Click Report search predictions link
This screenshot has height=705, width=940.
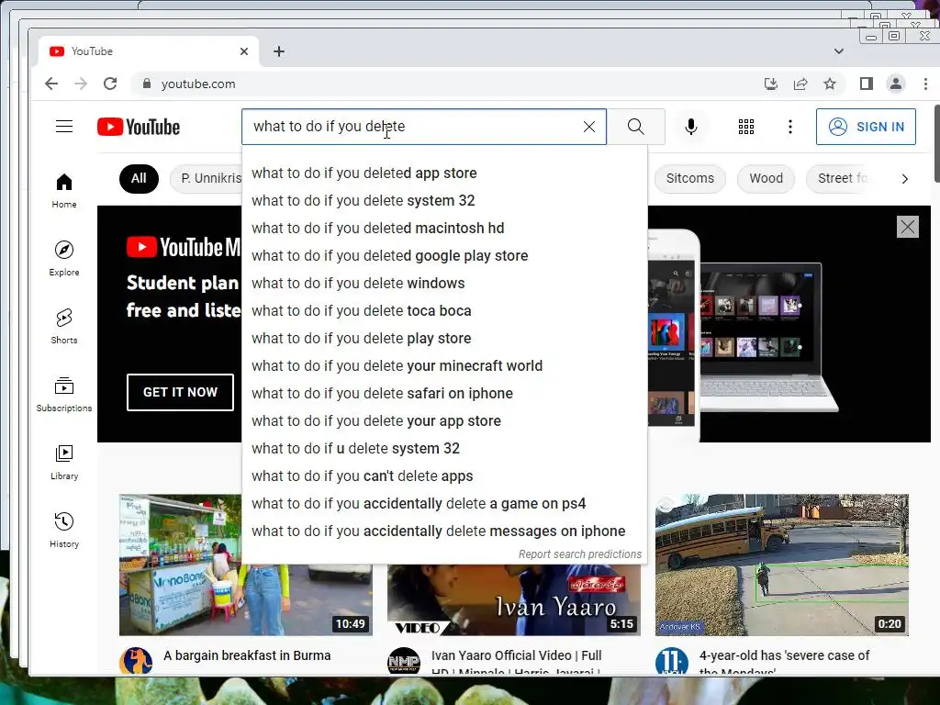tap(580, 554)
